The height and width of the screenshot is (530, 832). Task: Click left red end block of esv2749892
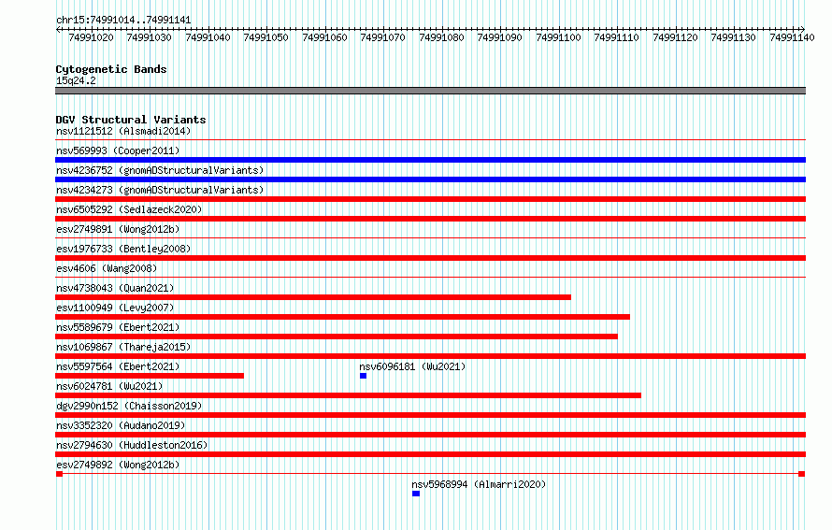(x=59, y=474)
